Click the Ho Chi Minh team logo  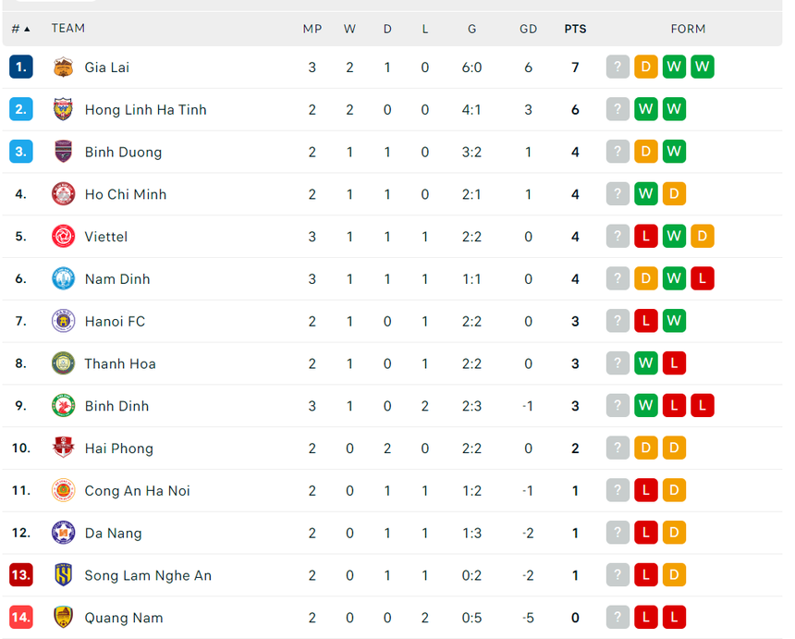[63, 194]
